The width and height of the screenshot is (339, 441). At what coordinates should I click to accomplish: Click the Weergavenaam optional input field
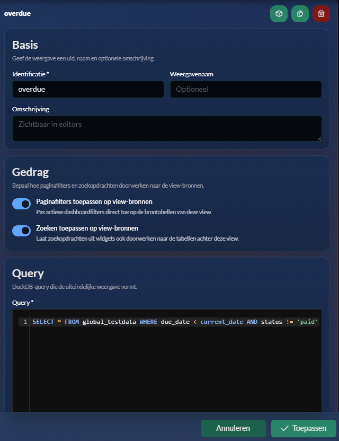tap(246, 89)
